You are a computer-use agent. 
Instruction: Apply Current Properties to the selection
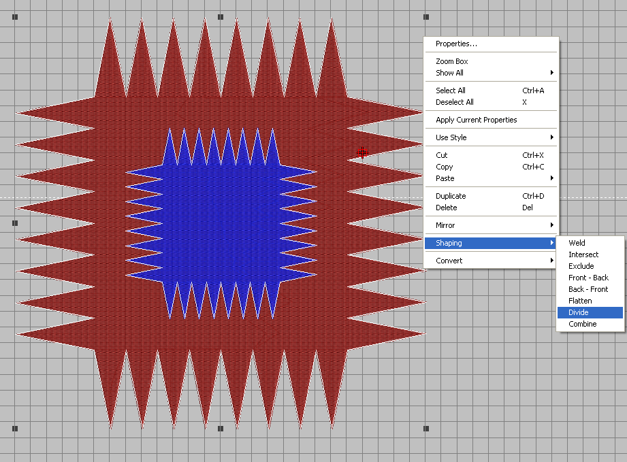coord(477,120)
